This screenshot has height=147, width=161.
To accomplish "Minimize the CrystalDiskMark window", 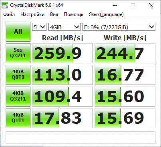I will (x=115, y=5).
